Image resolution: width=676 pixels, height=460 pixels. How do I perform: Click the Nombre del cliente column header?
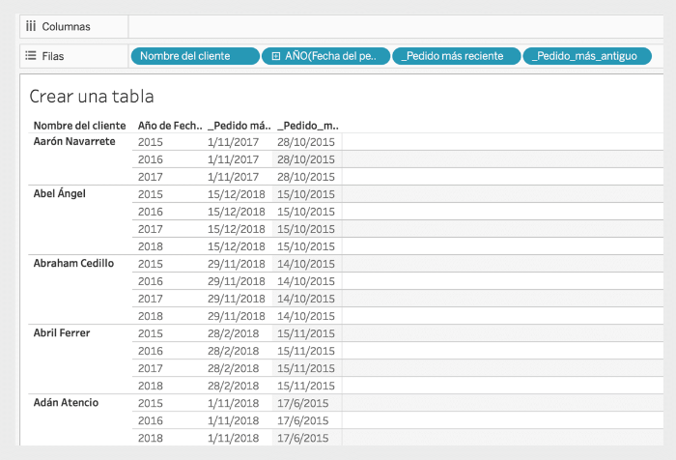coord(80,126)
